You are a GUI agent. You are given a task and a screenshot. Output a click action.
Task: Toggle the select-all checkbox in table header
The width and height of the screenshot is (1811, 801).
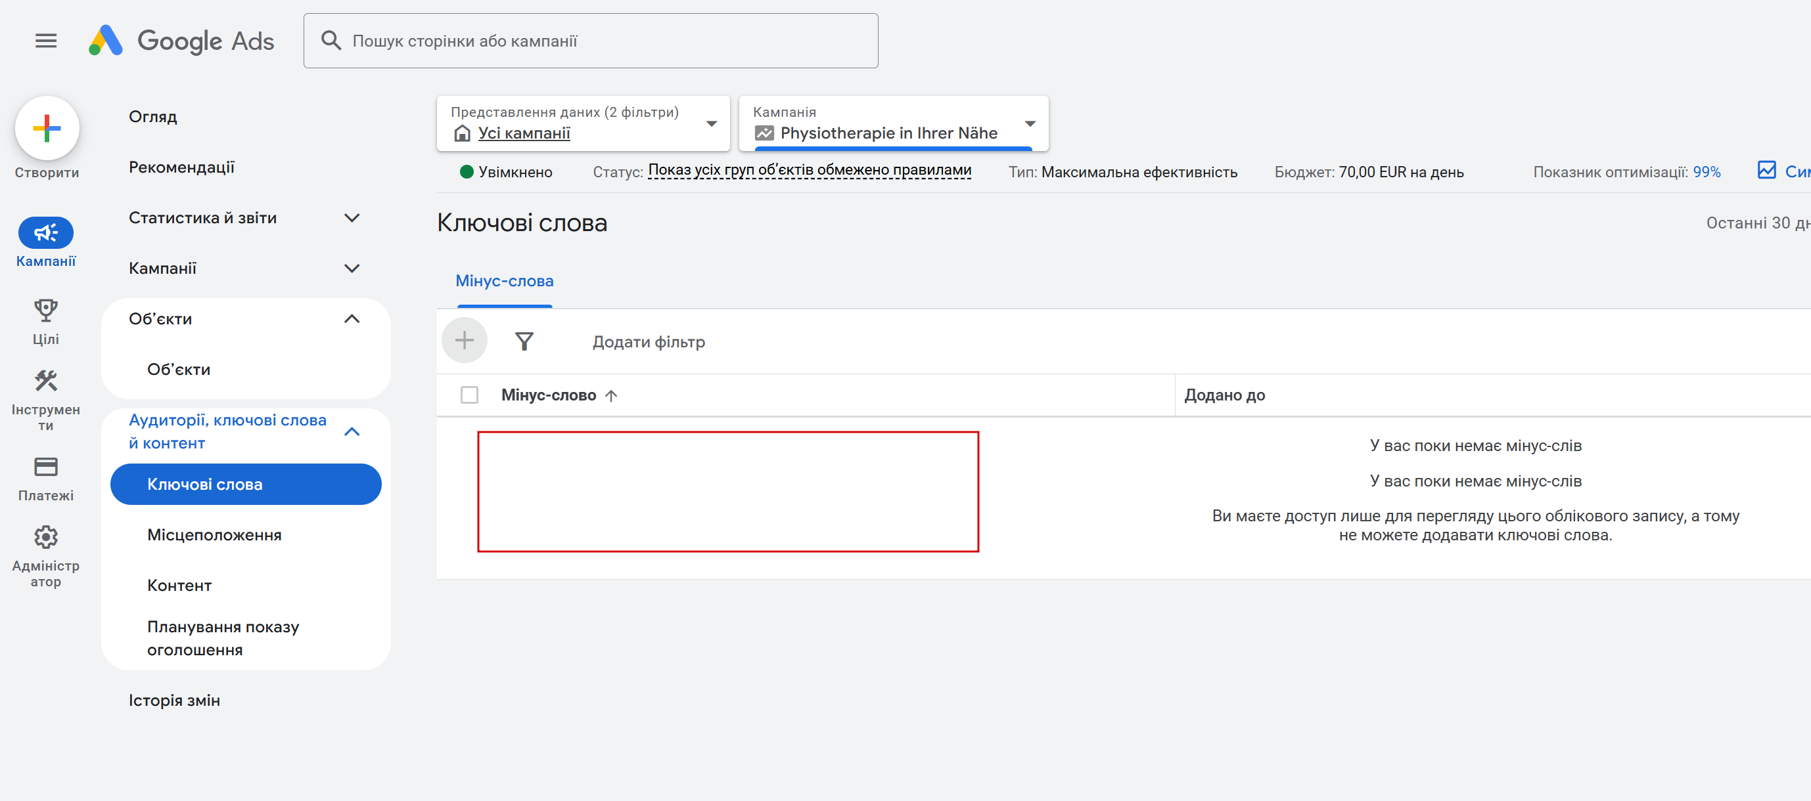tap(469, 395)
